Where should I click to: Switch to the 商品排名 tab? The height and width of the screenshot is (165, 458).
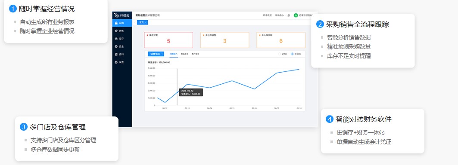click(x=184, y=54)
